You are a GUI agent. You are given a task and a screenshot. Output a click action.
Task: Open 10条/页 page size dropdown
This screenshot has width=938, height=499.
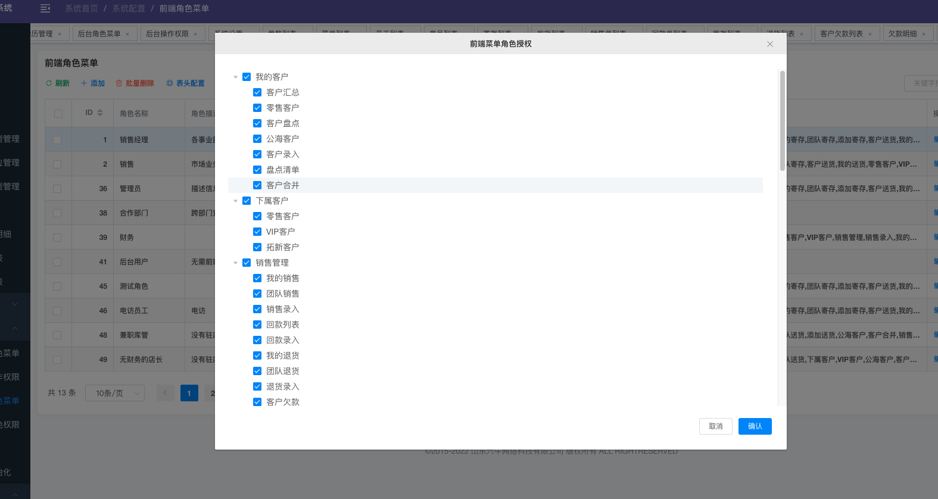pyautogui.click(x=115, y=393)
